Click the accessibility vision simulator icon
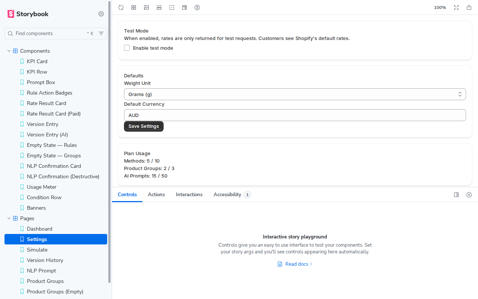The image size is (478, 299). 197,7
